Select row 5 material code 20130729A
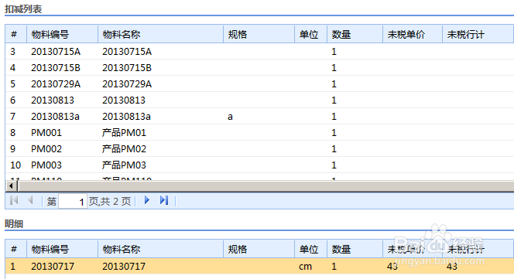 (56, 84)
